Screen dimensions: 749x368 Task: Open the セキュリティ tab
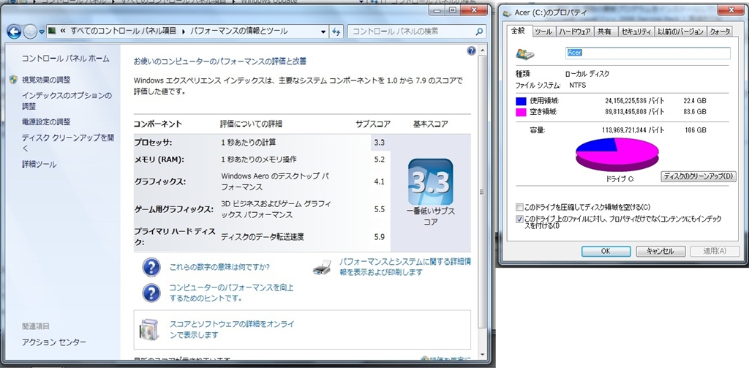pyautogui.click(x=635, y=31)
